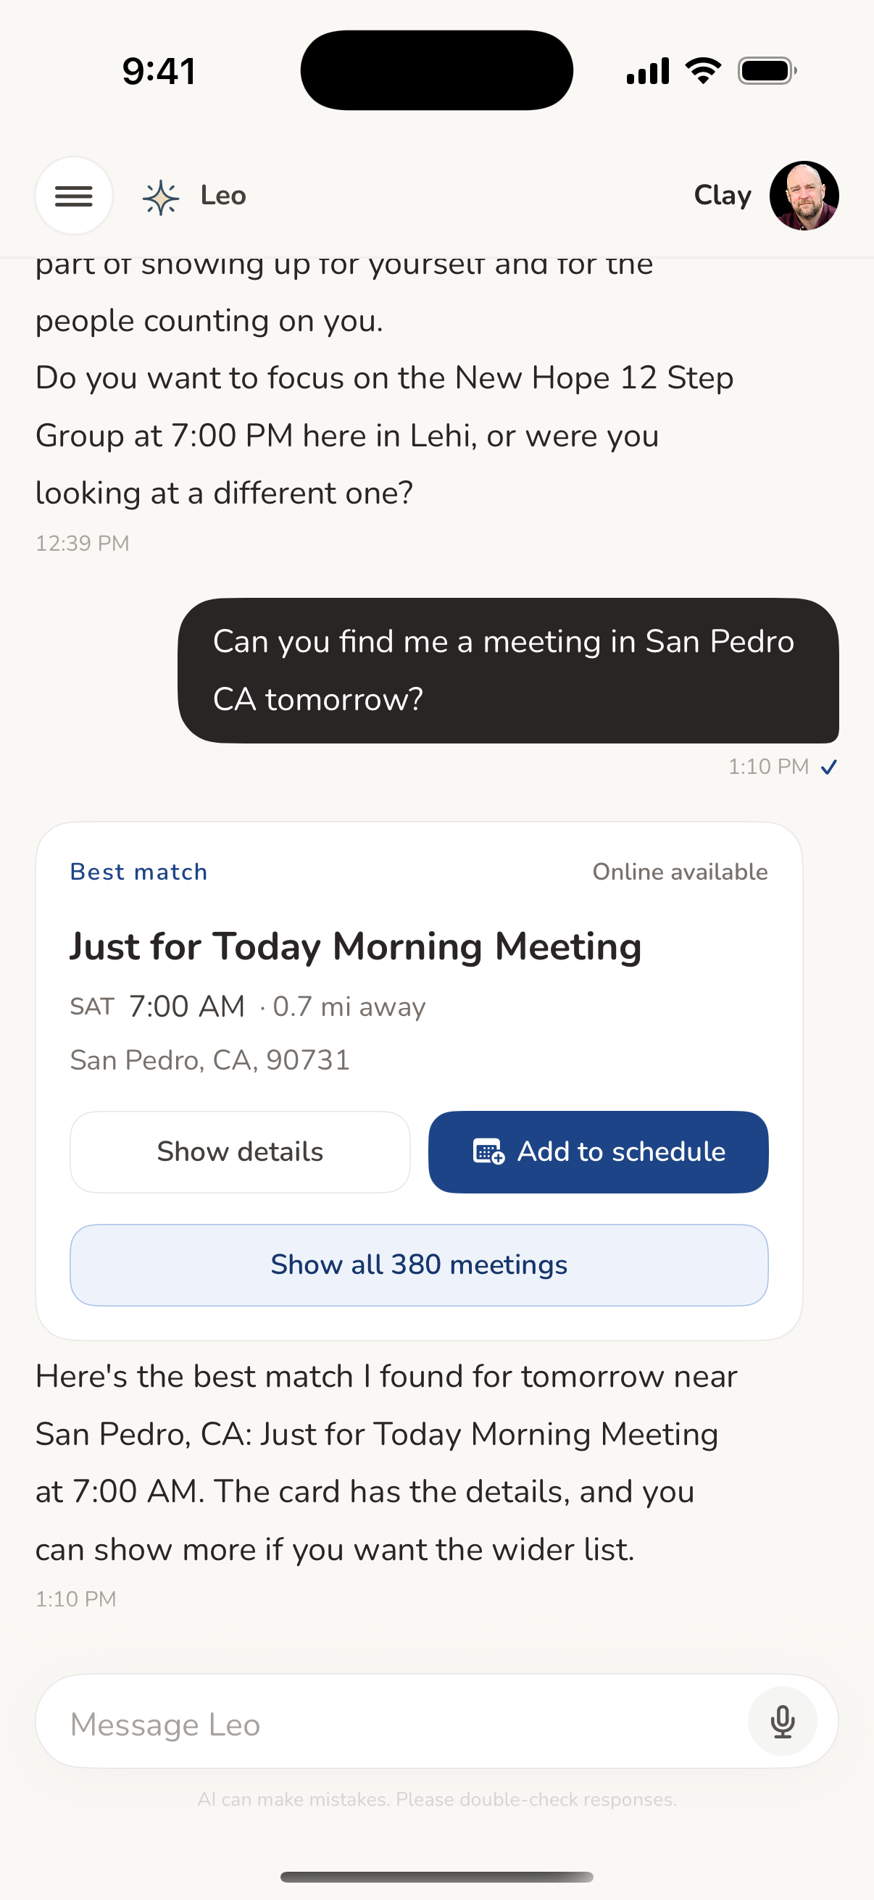Select the Just for Today Morning Meeting title
Viewport: 874px width, 1900px height.
pos(356,946)
